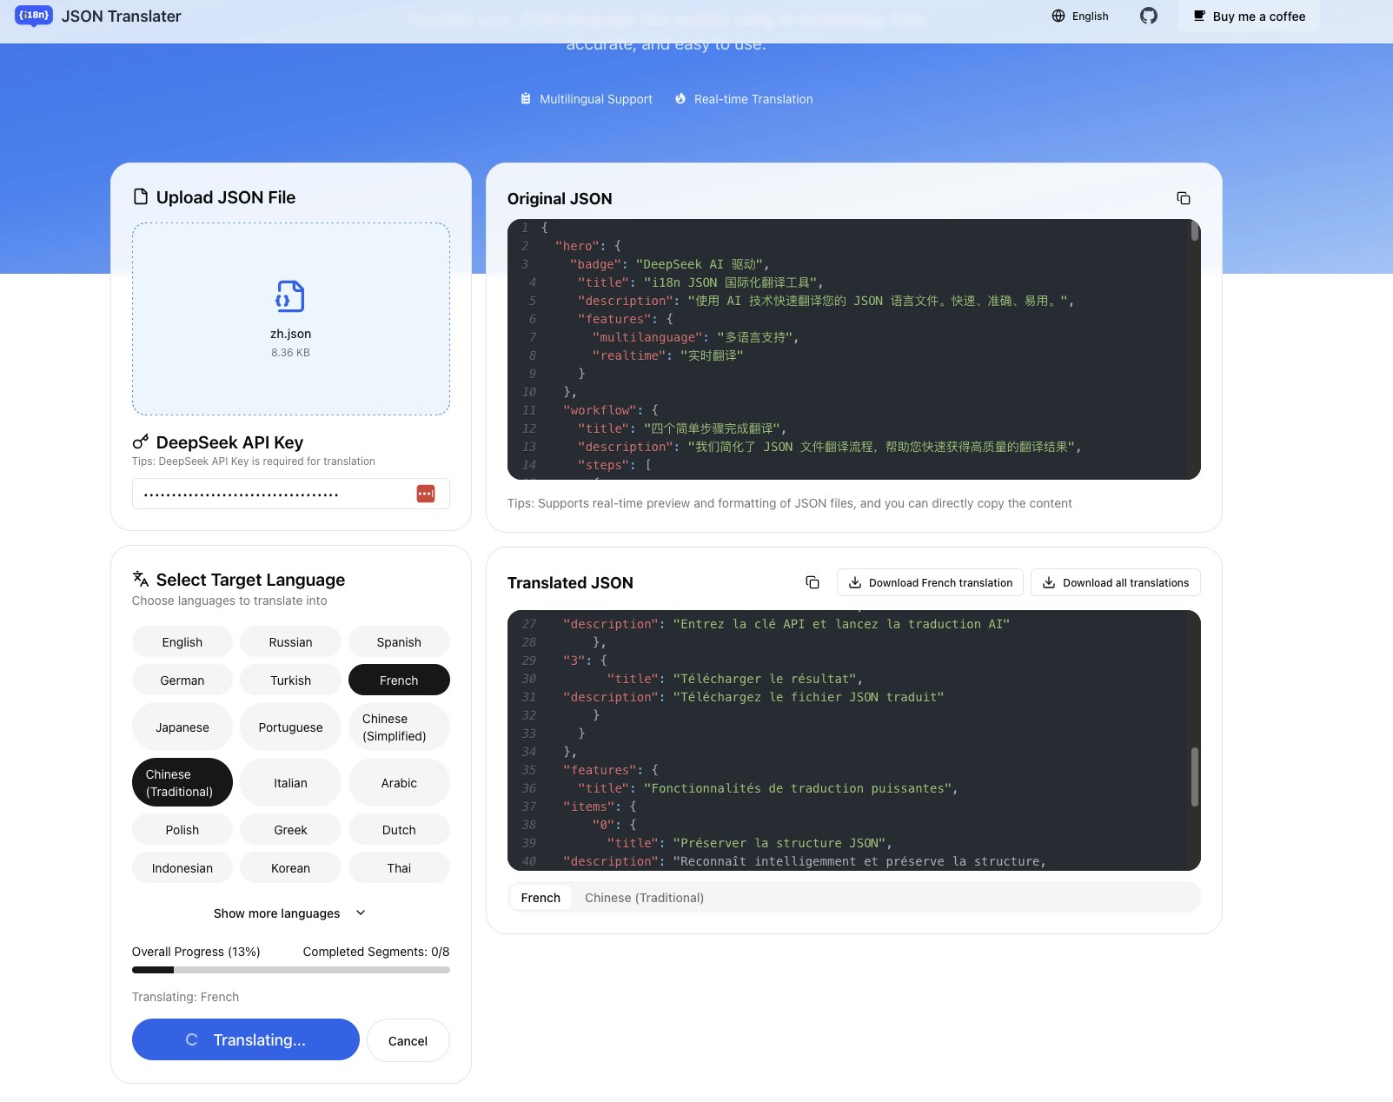
Task: Click the Real-time Translation flame icon
Action: pyautogui.click(x=680, y=99)
